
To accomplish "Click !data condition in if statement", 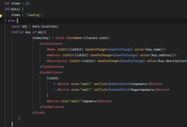I will 14,9.
